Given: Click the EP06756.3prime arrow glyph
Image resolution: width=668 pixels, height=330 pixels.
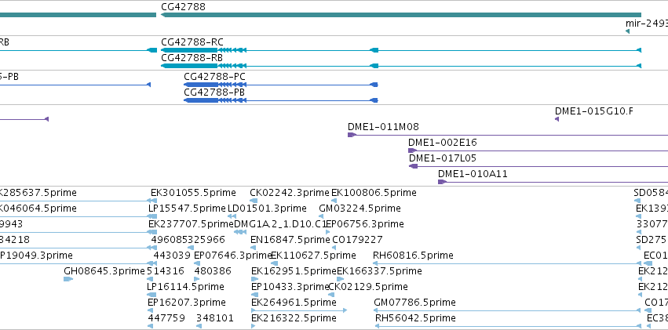Looking at the screenshot, I should point(327,232).
